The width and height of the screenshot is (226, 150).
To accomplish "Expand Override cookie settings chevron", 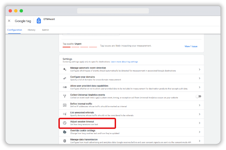I will 200,132.
